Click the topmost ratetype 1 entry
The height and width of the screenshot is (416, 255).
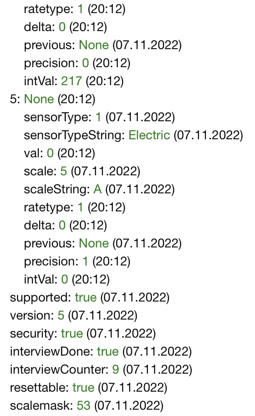click(74, 9)
